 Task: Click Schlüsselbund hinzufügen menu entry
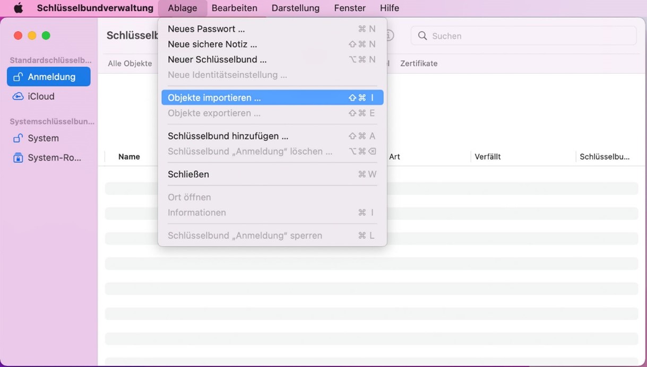click(228, 136)
